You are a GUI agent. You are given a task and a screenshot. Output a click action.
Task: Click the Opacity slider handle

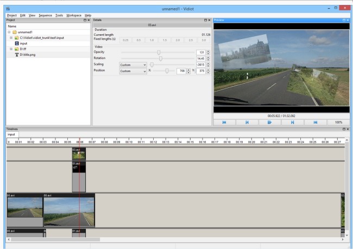[159, 53]
